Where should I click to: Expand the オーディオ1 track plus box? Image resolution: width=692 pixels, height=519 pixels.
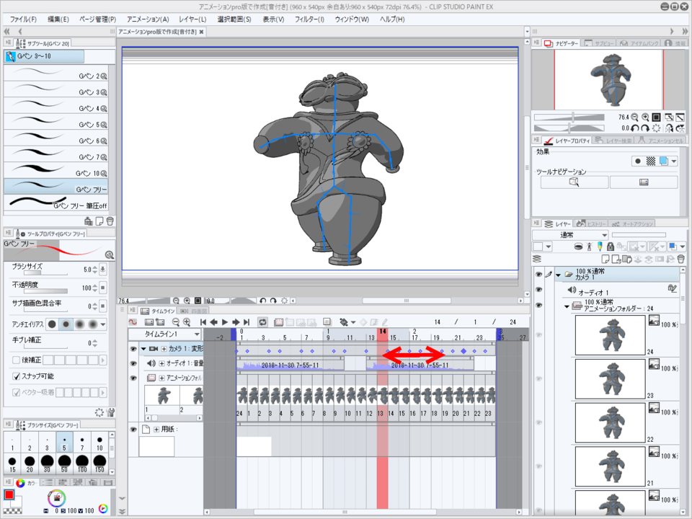(x=161, y=363)
